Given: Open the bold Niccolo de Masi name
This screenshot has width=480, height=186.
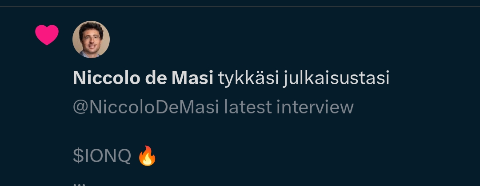Looking at the screenshot, I should point(143,78).
